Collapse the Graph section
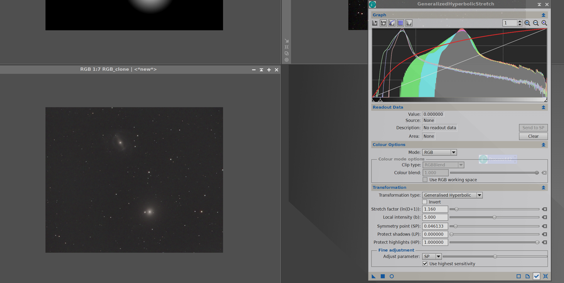 tap(544, 15)
